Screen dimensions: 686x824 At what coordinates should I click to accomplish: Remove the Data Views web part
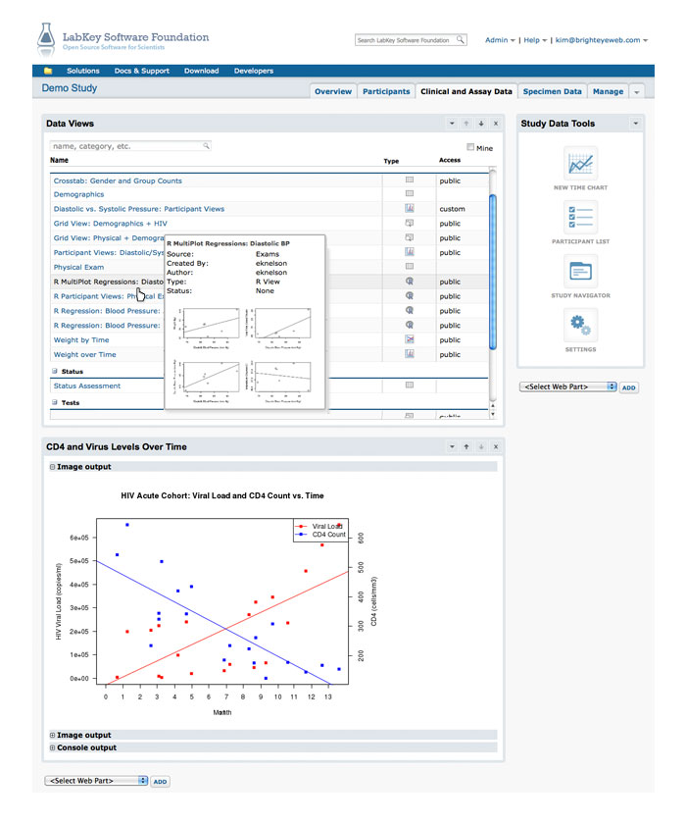click(496, 124)
